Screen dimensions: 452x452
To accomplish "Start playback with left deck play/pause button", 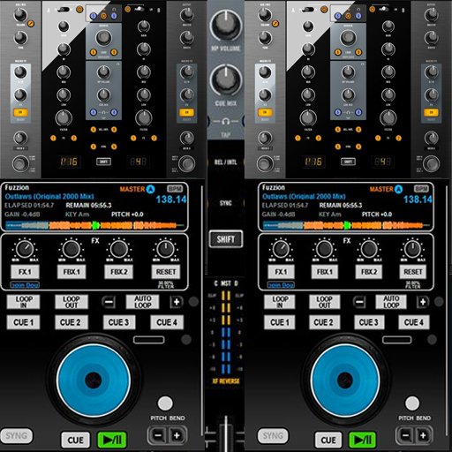I will click(x=112, y=440).
